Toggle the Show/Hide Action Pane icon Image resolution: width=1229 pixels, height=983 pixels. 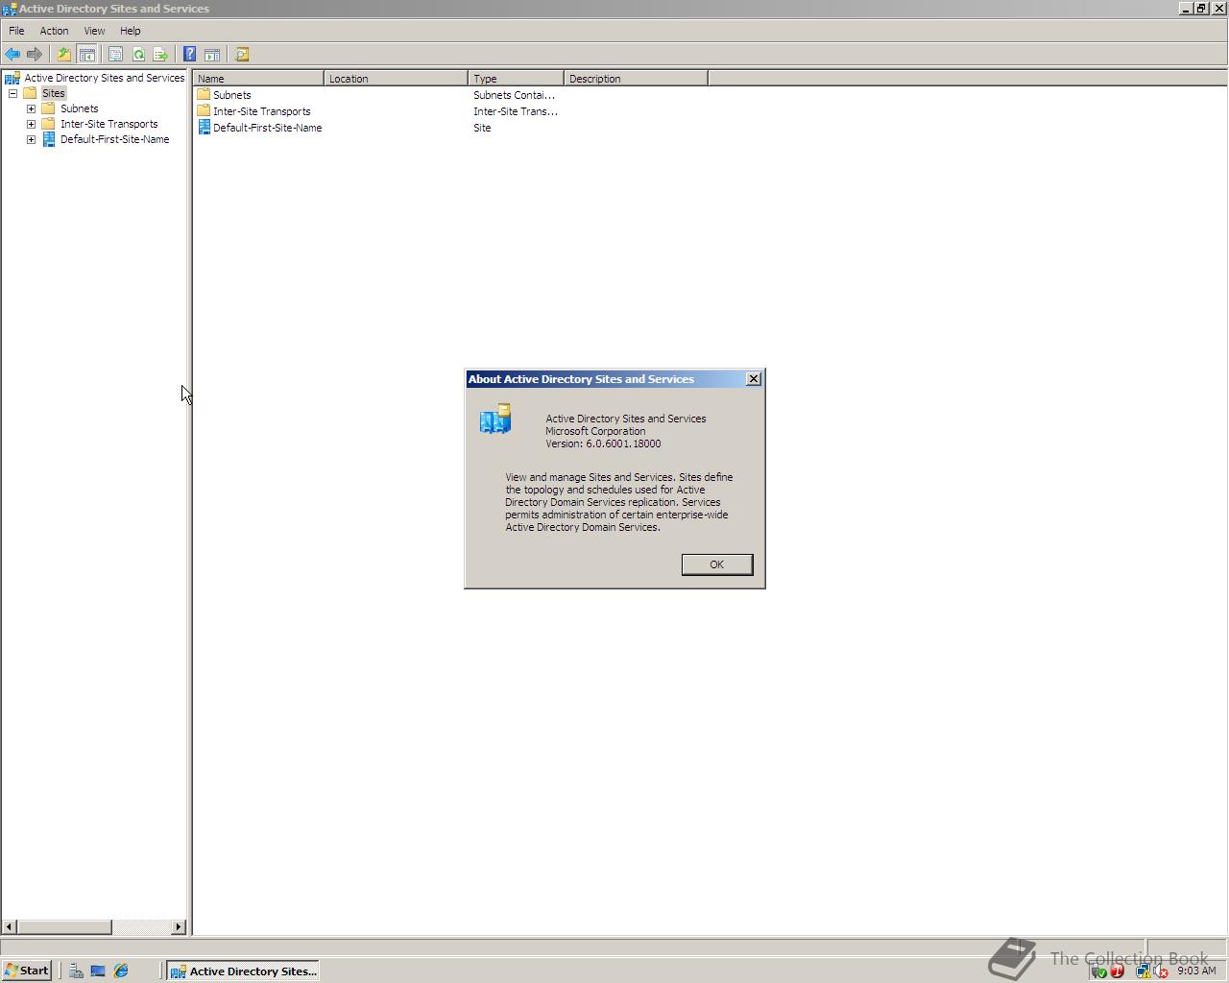(x=212, y=55)
